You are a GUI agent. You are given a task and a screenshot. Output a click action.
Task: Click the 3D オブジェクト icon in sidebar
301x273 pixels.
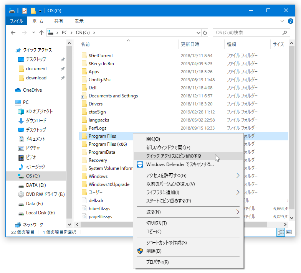coord(21,112)
